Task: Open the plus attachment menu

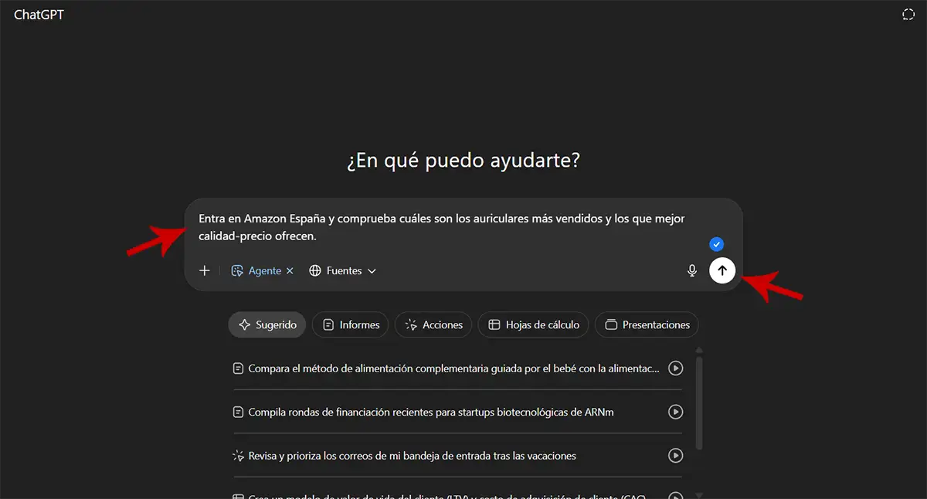Action: 205,270
